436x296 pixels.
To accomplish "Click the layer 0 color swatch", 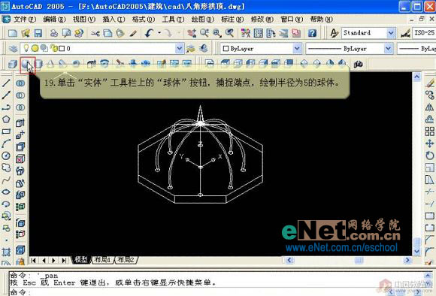I will pos(62,49).
